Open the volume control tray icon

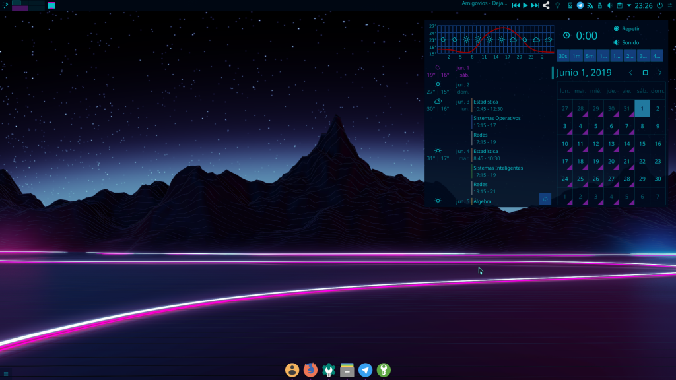pos(609,5)
